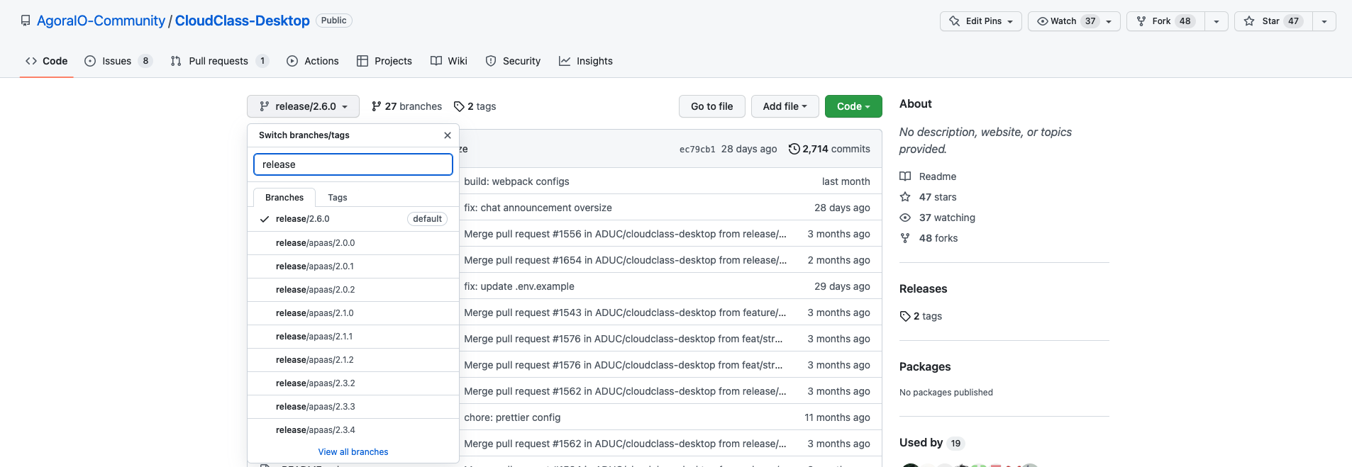Click the commit history clock icon

(x=794, y=149)
